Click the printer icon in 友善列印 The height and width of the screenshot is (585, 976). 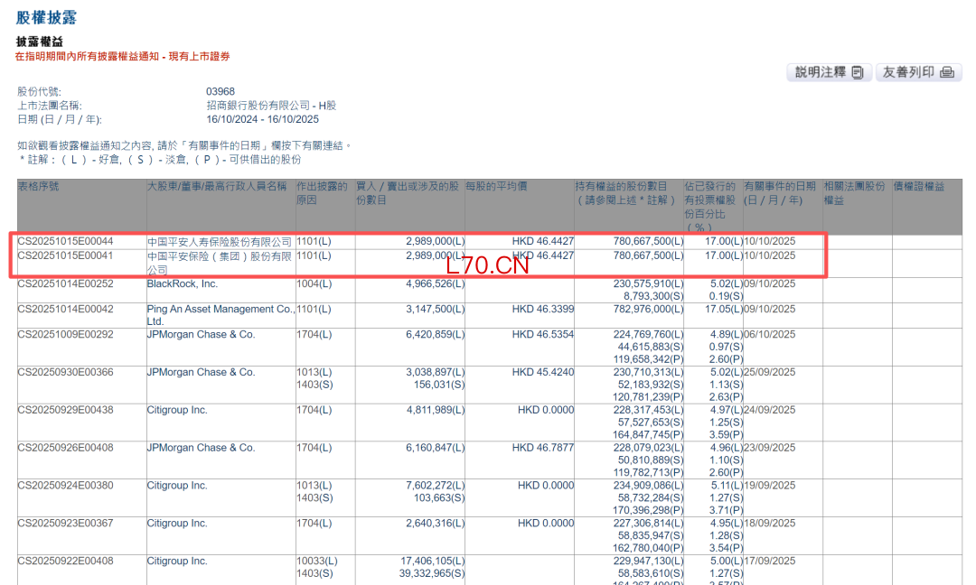coord(947,73)
